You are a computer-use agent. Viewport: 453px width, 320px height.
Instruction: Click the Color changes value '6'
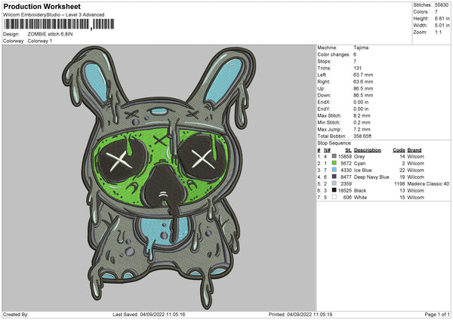355,54
